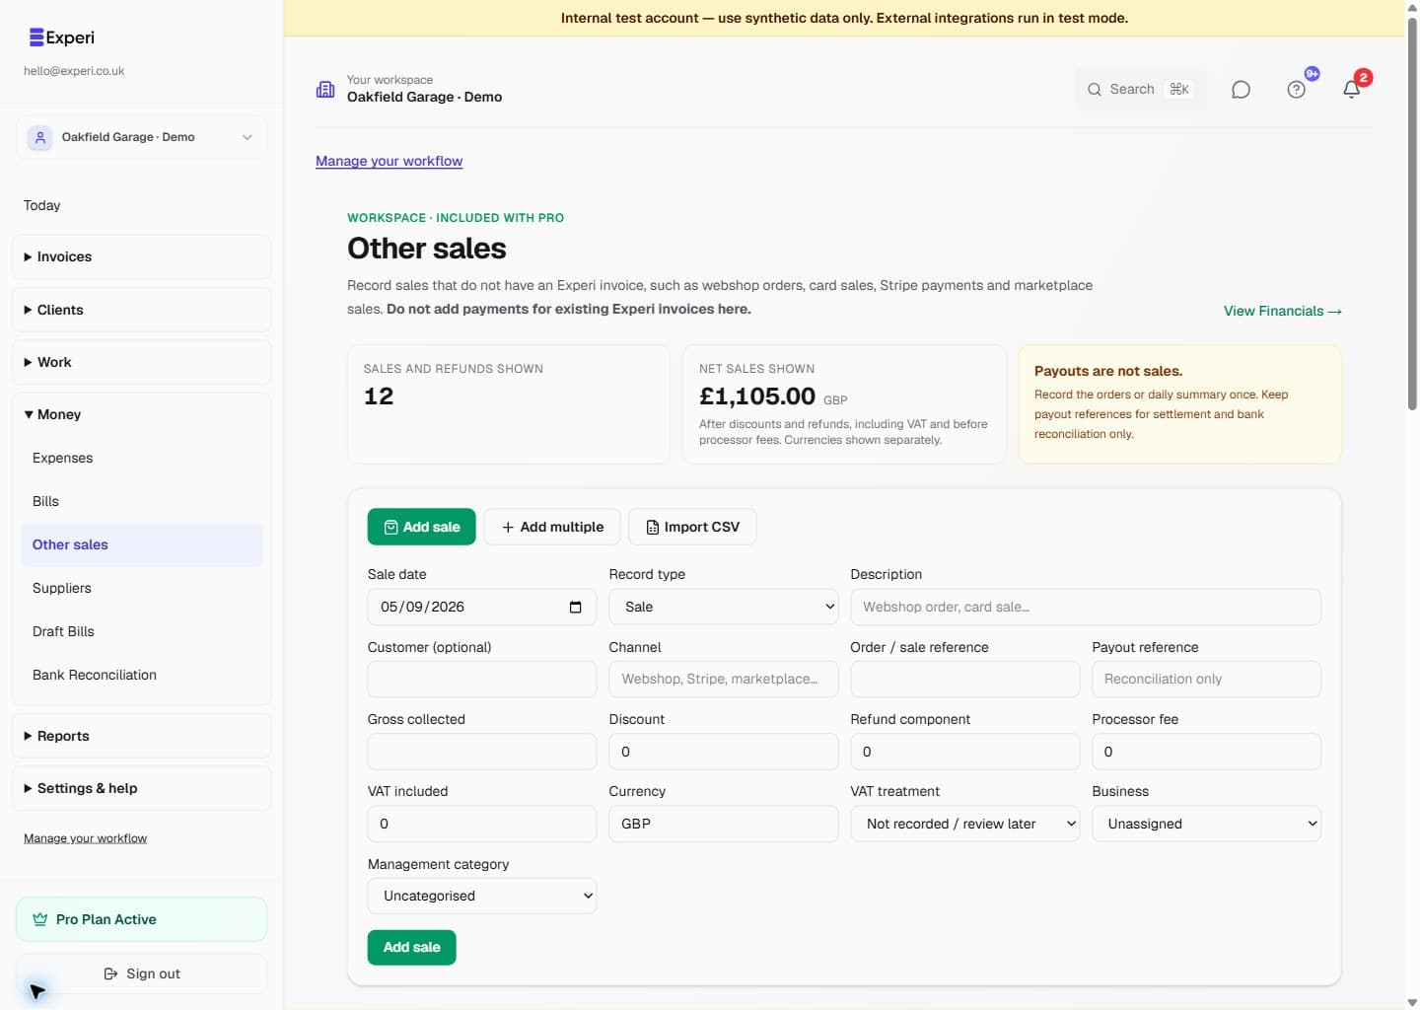Viewport: 1420px width, 1010px height.
Task: Open Manage your workflow link in the sidebar
Action: tap(86, 838)
